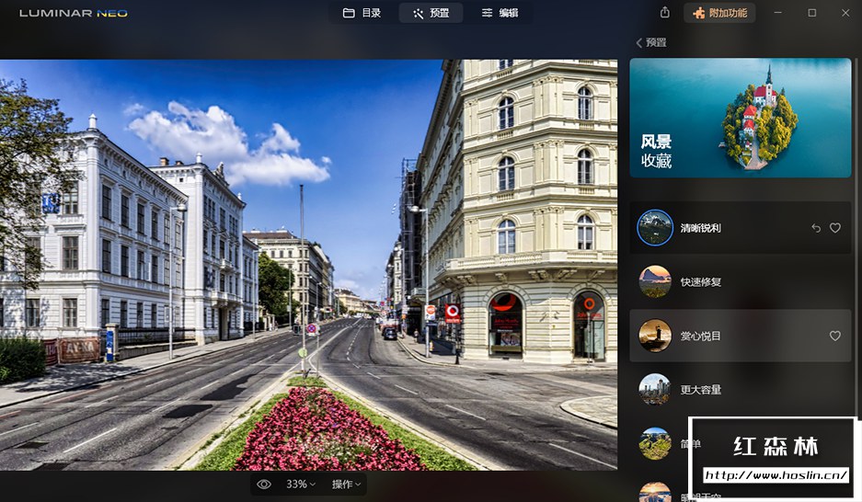
Task: Switch to the 预置 presets tab
Action: click(x=431, y=13)
